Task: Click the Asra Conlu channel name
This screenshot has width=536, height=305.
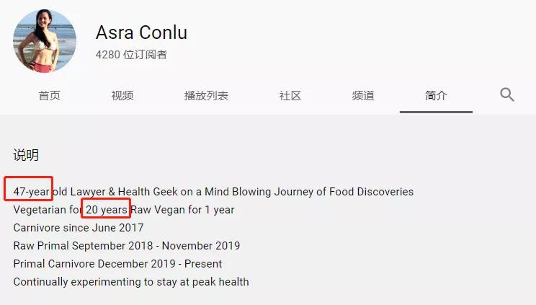Action: coord(141,32)
